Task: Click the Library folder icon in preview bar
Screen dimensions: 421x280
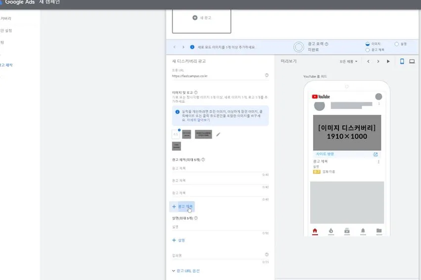Action: [379, 231]
